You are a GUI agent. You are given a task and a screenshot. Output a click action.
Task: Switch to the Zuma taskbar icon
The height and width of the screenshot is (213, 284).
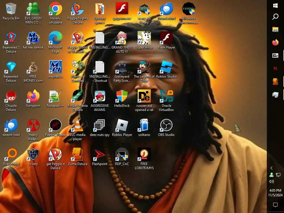[275, 81]
